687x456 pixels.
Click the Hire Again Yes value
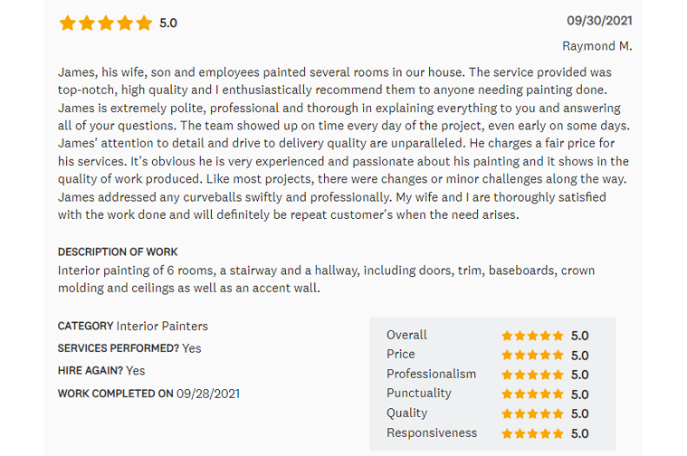pyautogui.click(x=135, y=370)
